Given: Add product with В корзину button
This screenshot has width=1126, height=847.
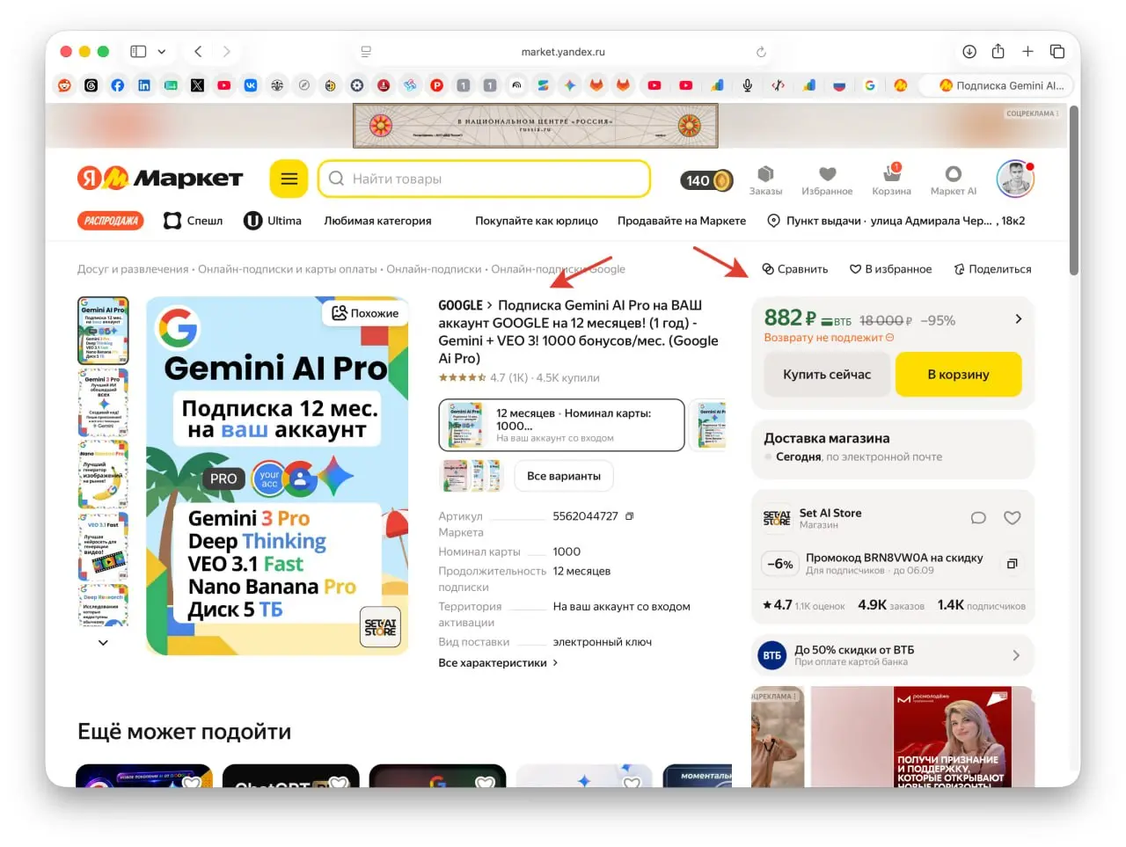Looking at the screenshot, I should pyautogui.click(x=958, y=375).
